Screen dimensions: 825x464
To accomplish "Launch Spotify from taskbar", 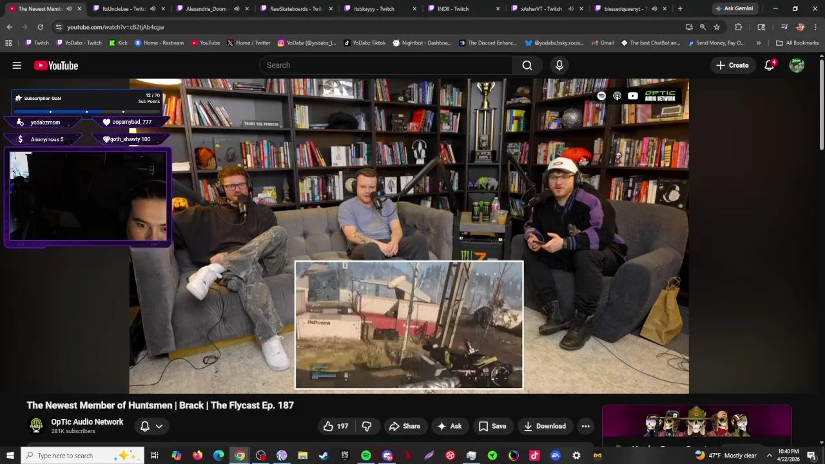I will pyautogui.click(x=365, y=456).
